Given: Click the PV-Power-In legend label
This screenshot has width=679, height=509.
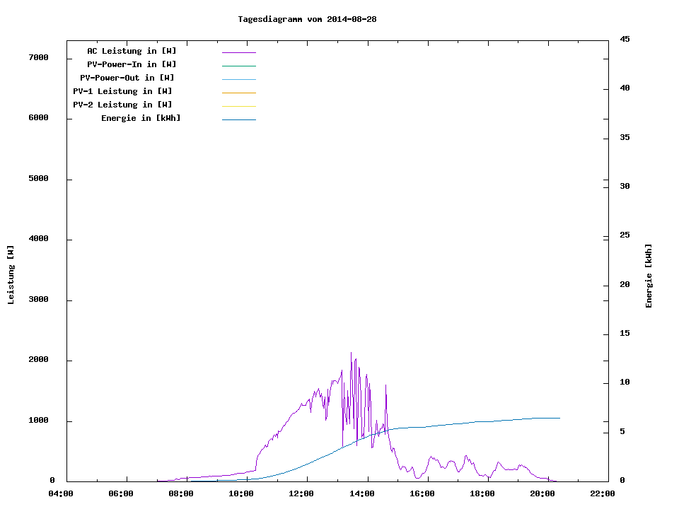Looking at the screenshot, I should point(132,64).
